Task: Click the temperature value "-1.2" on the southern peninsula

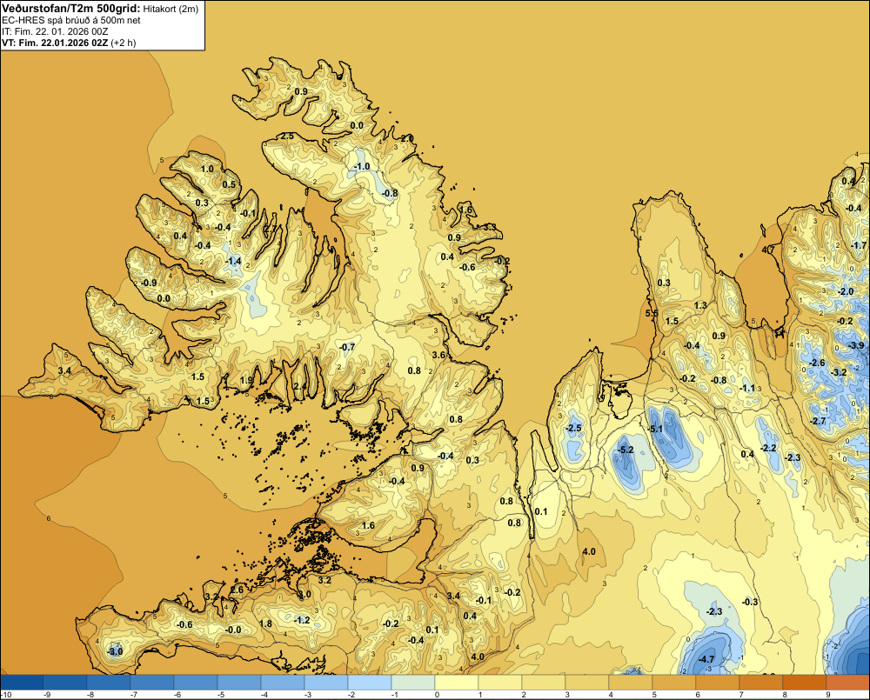Action: pyautogui.click(x=302, y=620)
